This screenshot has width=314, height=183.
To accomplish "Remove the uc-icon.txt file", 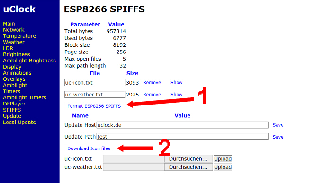I will [152, 83].
